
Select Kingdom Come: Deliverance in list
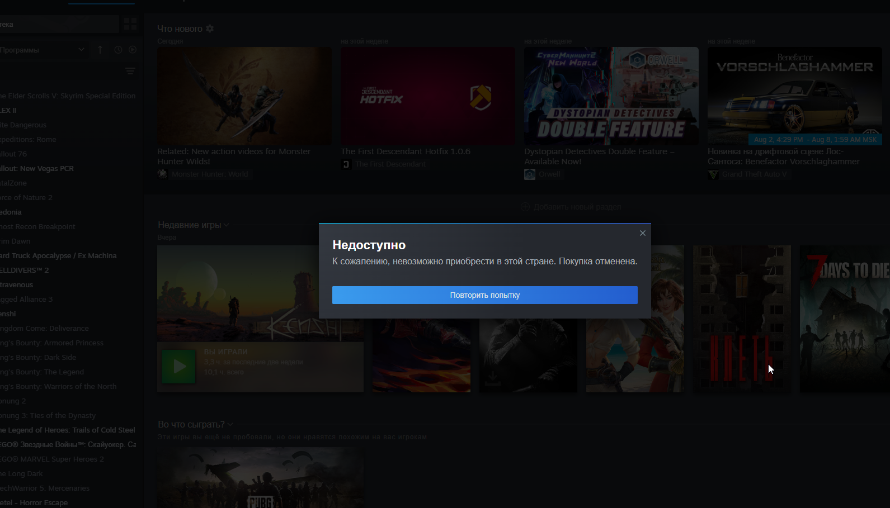[44, 329]
